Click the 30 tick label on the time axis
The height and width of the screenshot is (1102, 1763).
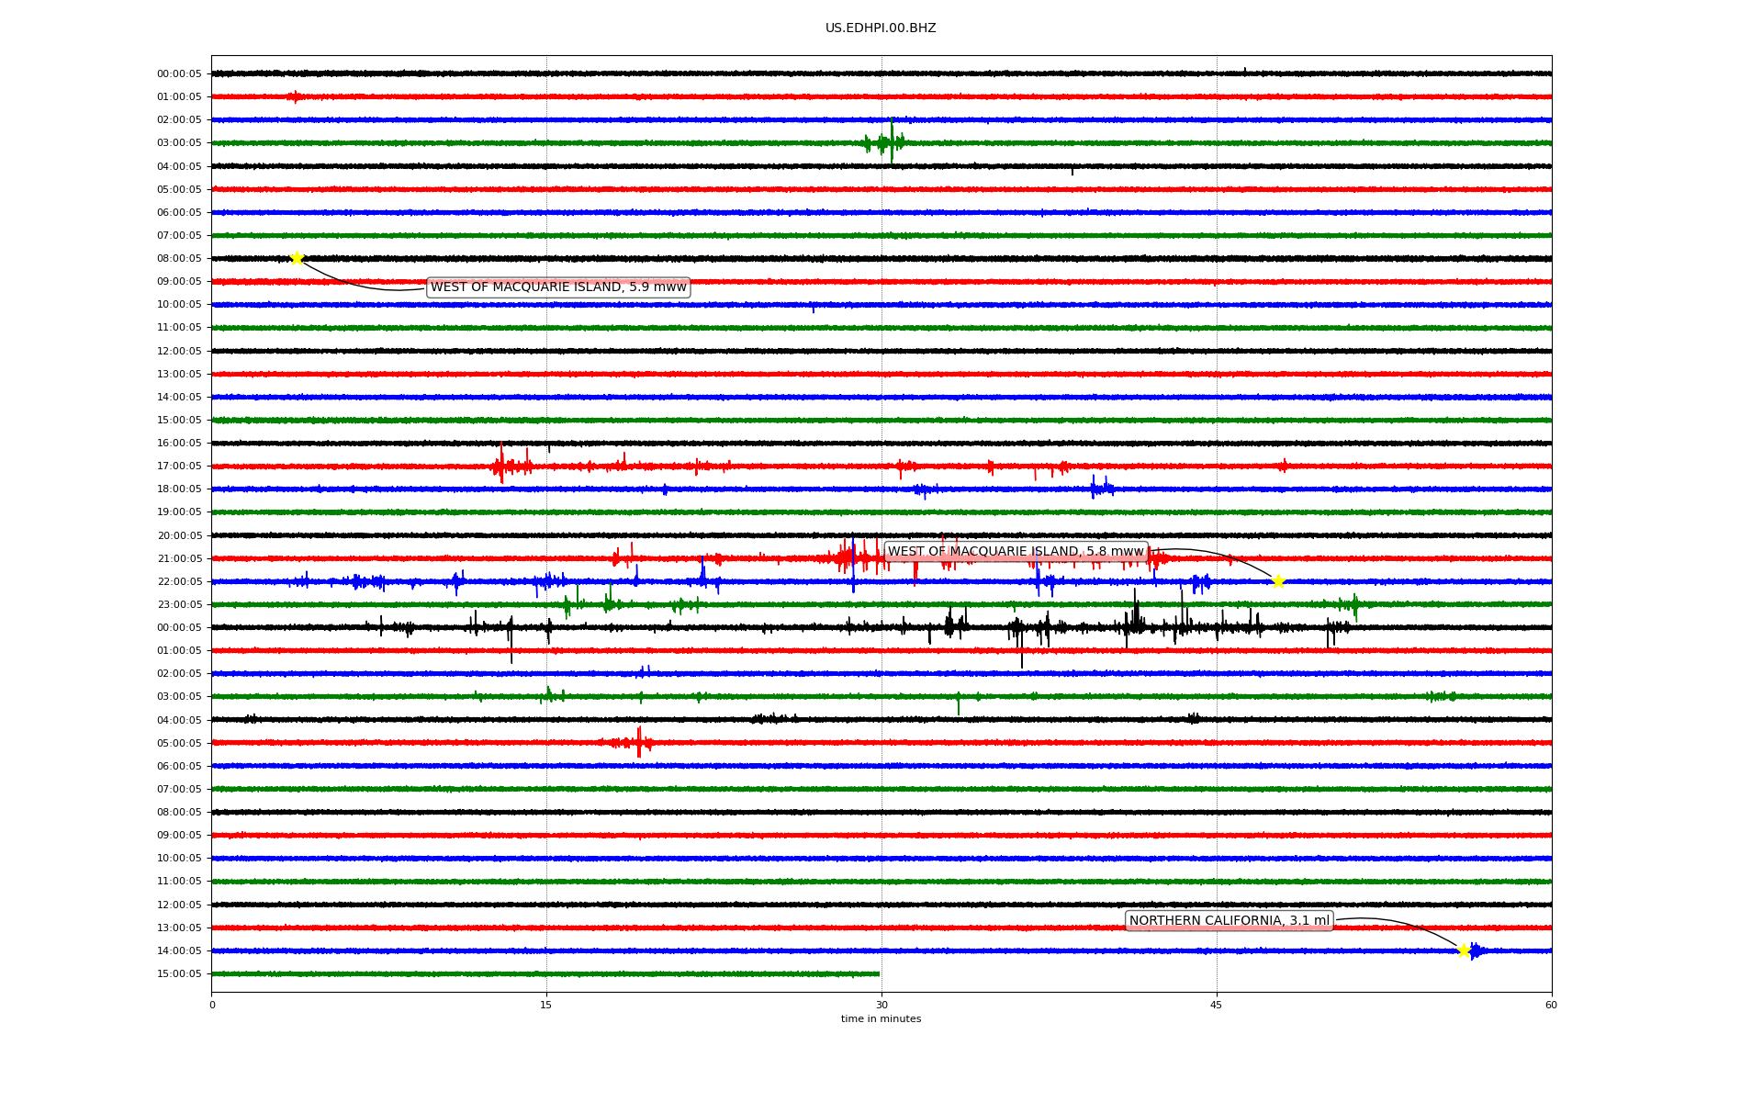pyautogui.click(x=881, y=1005)
